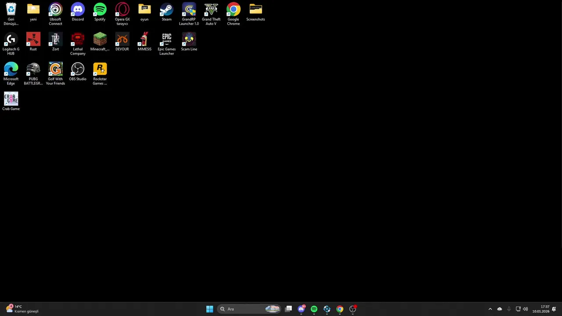Select the Minecraft desktop icon
The height and width of the screenshot is (316, 562).
pyautogui.click(x=100, y=42)
